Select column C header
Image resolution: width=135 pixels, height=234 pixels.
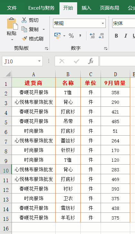tap(91, 74)
